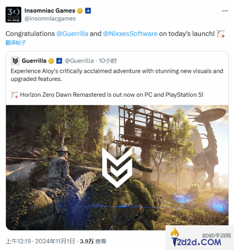
Task: Click PlayStation affiliate badge beside Guerrilla
Action: tap(59, 61)
